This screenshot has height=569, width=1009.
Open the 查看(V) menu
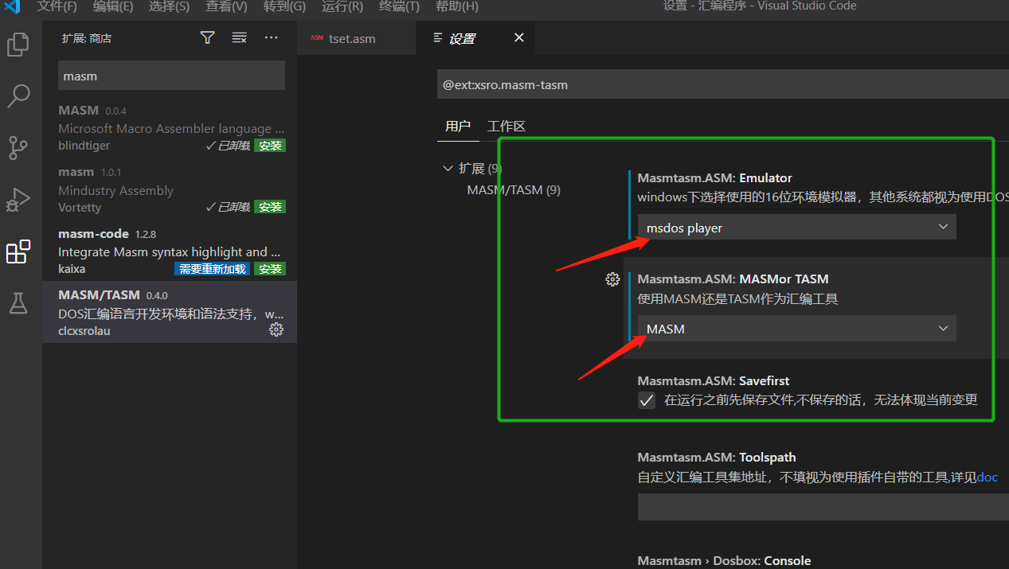226,6
